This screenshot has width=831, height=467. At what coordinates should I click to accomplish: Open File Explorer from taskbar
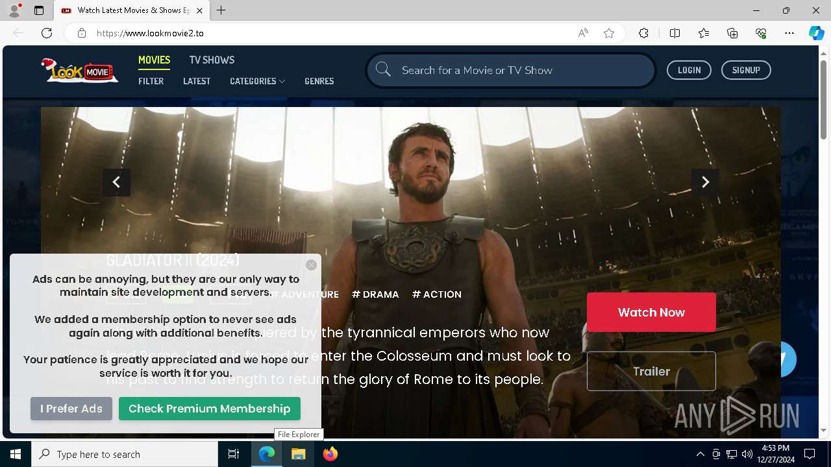tap(299, 454)
